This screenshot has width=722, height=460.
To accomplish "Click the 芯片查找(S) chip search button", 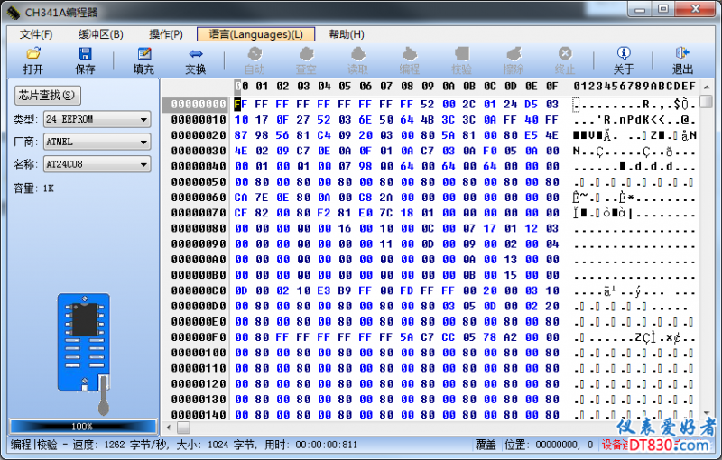I will 47,95.
